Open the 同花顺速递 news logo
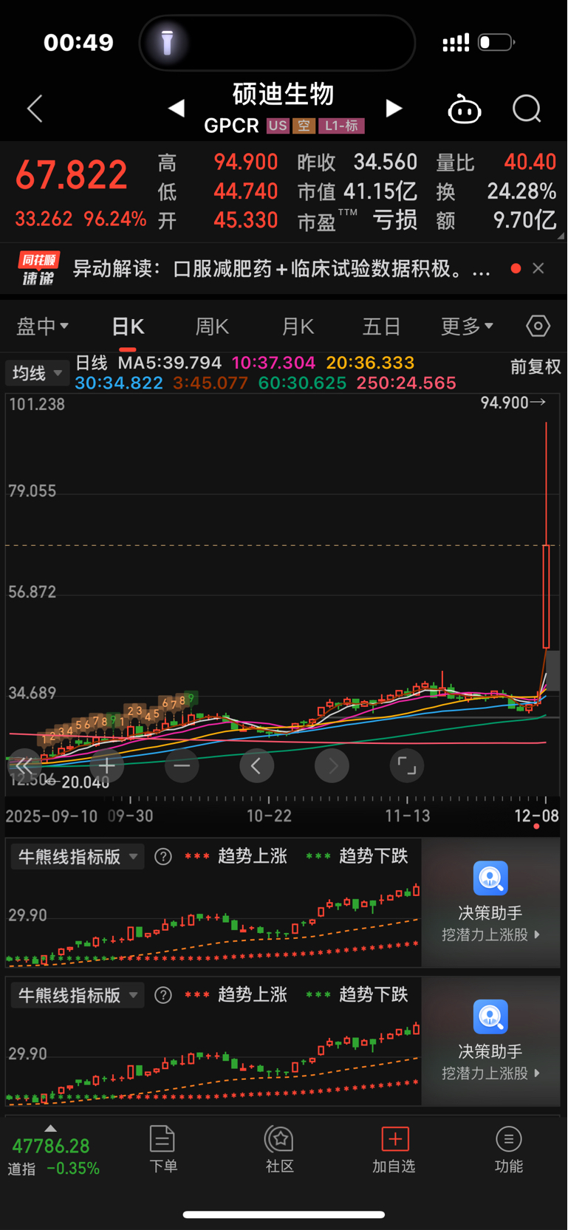 (x=38, y=268)
